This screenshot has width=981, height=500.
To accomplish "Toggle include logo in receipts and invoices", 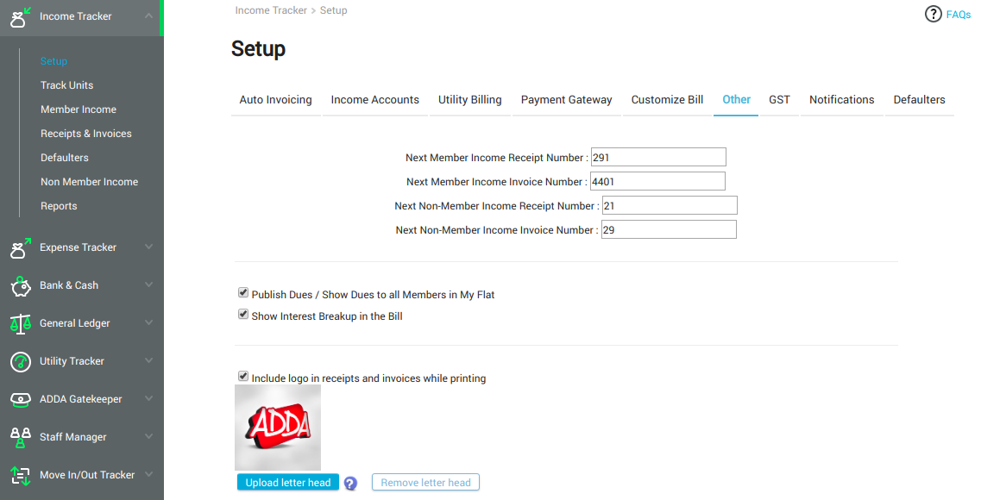I will click(x=243, y=376).
